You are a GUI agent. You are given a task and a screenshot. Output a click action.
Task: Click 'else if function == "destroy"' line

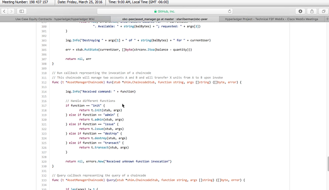pyautogui.click(x=93, y=134)
